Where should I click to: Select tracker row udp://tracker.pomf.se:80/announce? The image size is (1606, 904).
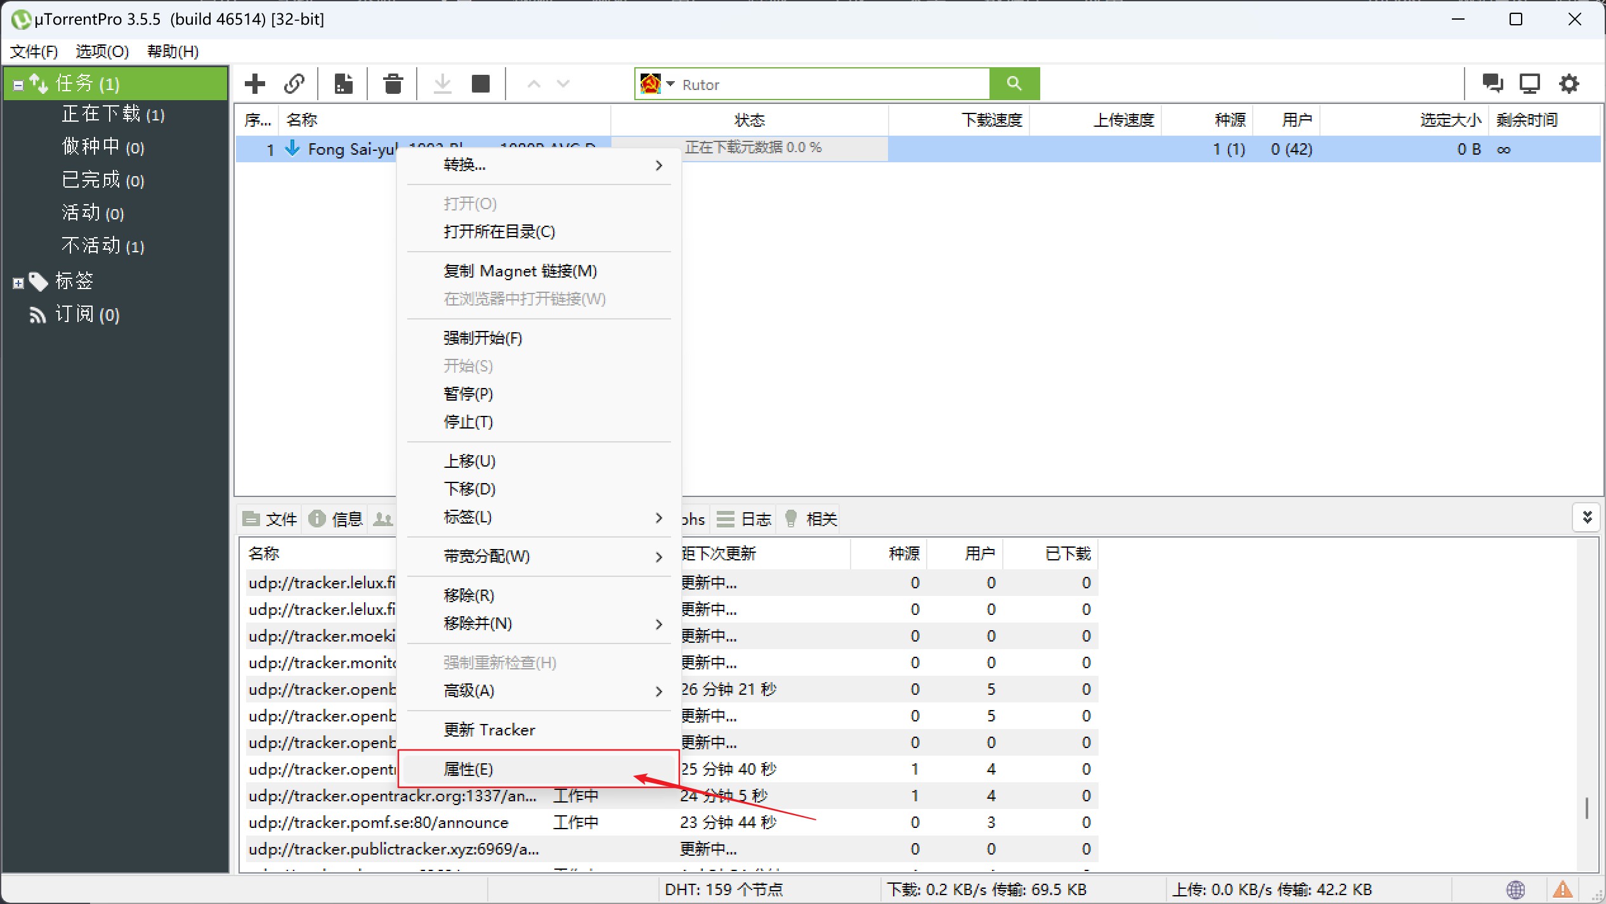click(671, 822)
